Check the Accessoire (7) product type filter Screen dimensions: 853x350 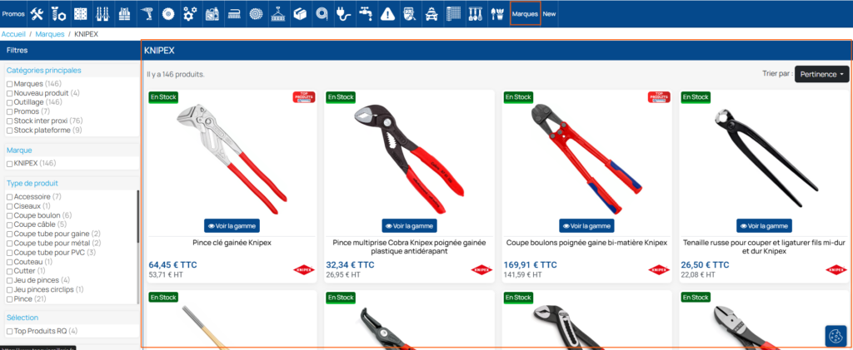[x=10, y=197]
